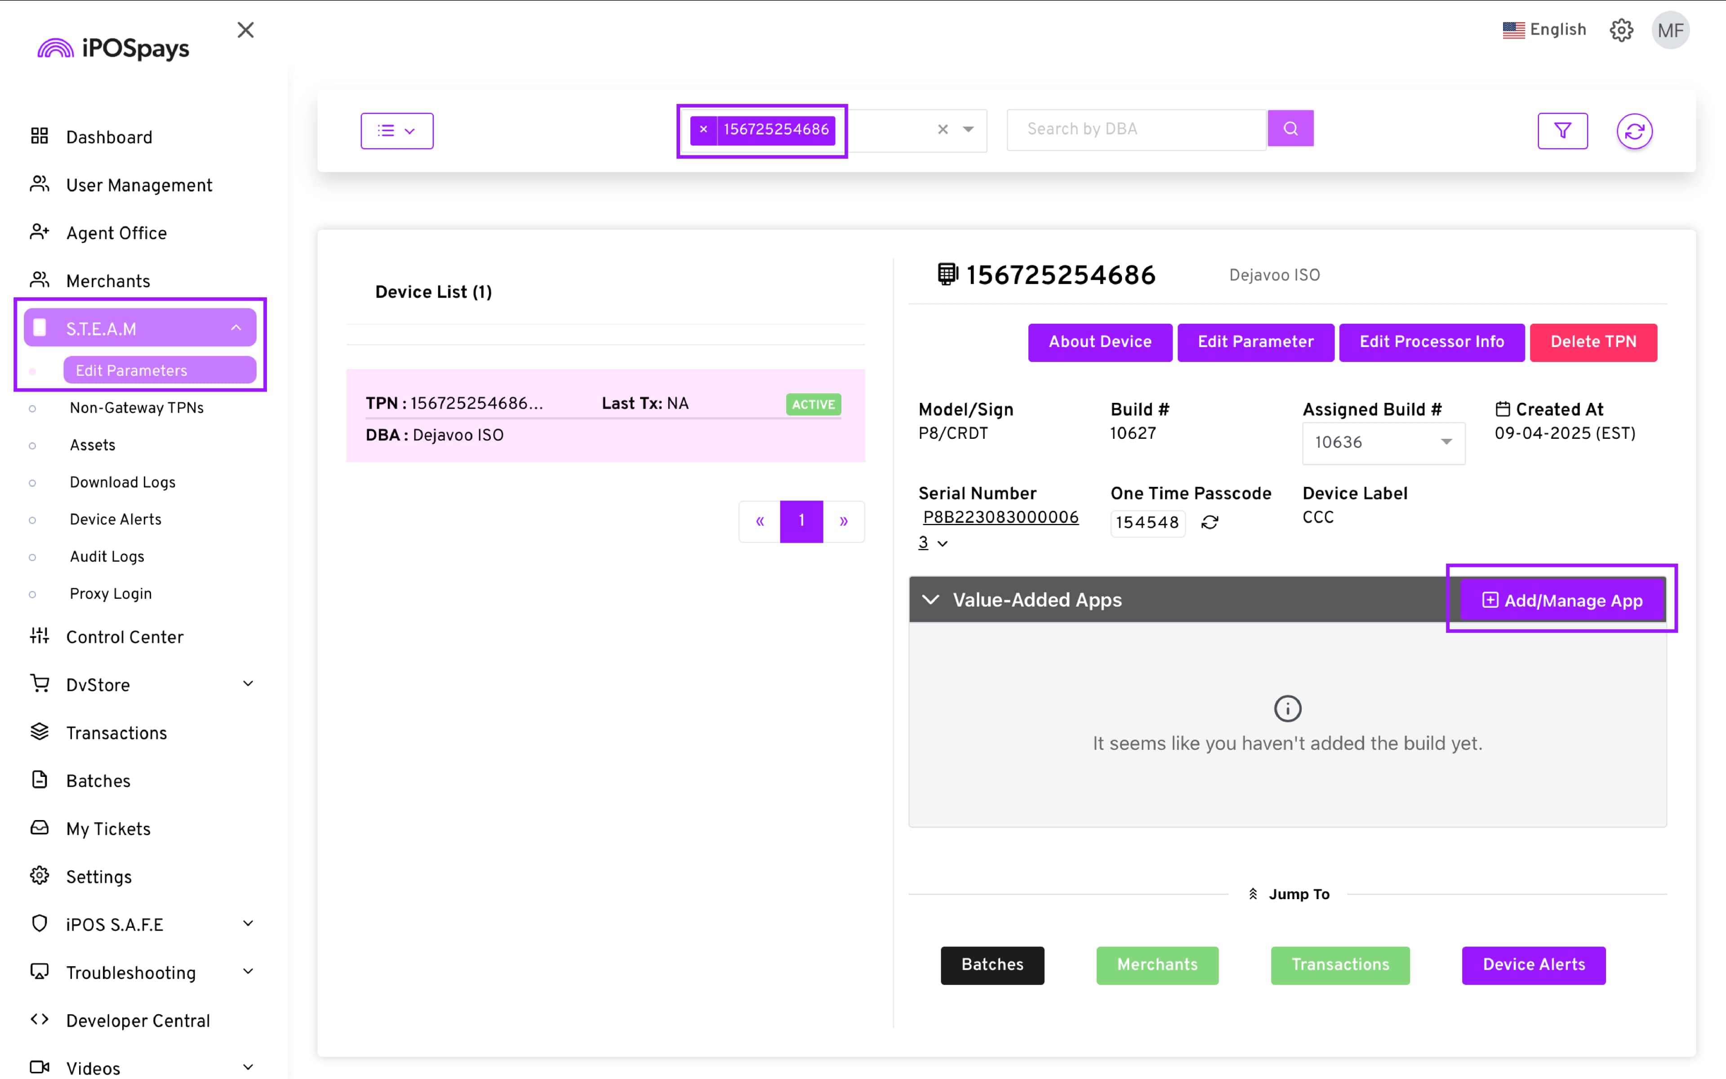This screenshot has height=1079, width=1726.
Task: Click the circular refresh icon in toolbar
Action: pyautogui.click(x=1634, y=130)
